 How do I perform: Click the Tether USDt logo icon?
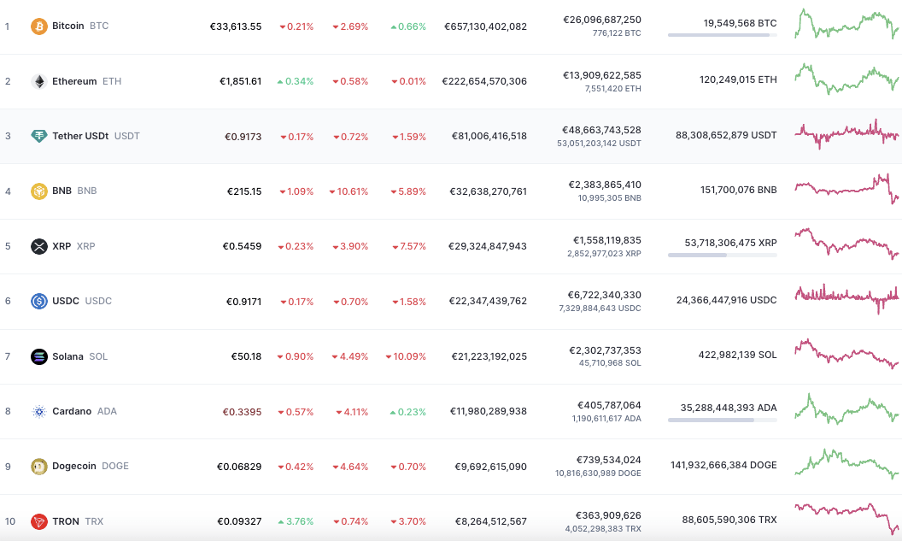(x=39, y=137)
